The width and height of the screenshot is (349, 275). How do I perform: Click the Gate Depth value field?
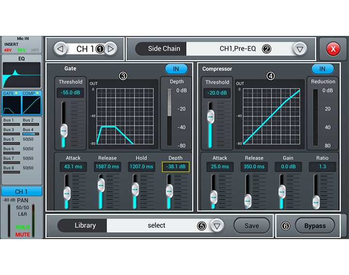click(x=175, y=167)
